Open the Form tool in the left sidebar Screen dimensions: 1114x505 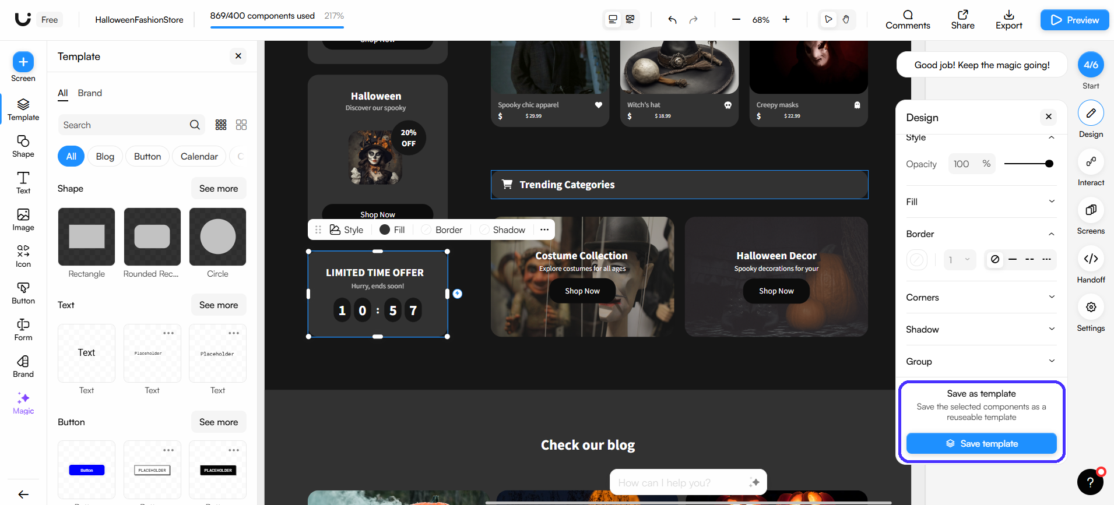click(x=23, y=330)
